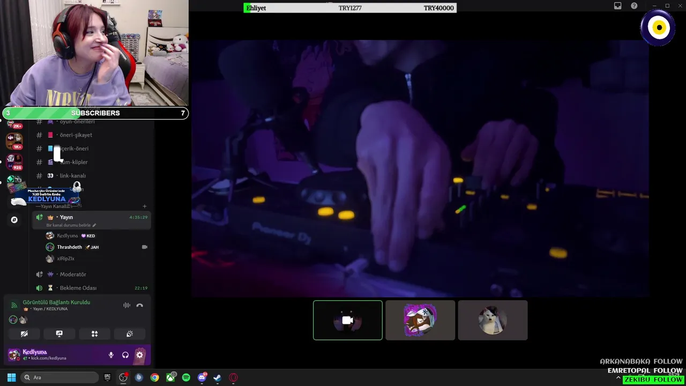Open the Moderatör voice channel
This screenshot has width=686, height=386.
[91, 274]
